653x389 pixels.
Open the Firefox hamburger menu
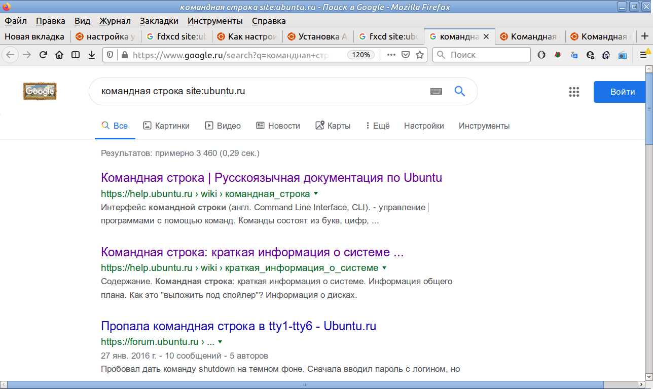tap(643, 55)
